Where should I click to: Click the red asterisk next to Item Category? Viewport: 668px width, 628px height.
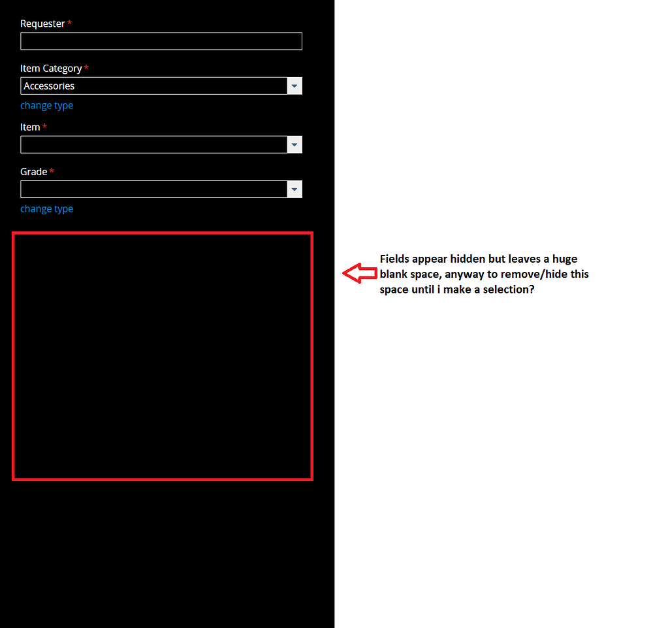tap(86, 68)
